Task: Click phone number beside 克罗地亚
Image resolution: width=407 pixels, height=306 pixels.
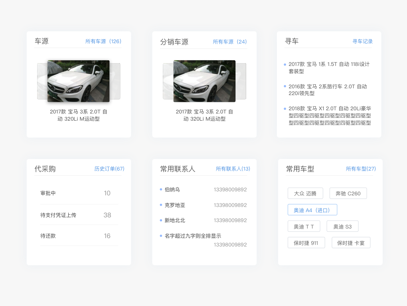Action: point(230,205)
